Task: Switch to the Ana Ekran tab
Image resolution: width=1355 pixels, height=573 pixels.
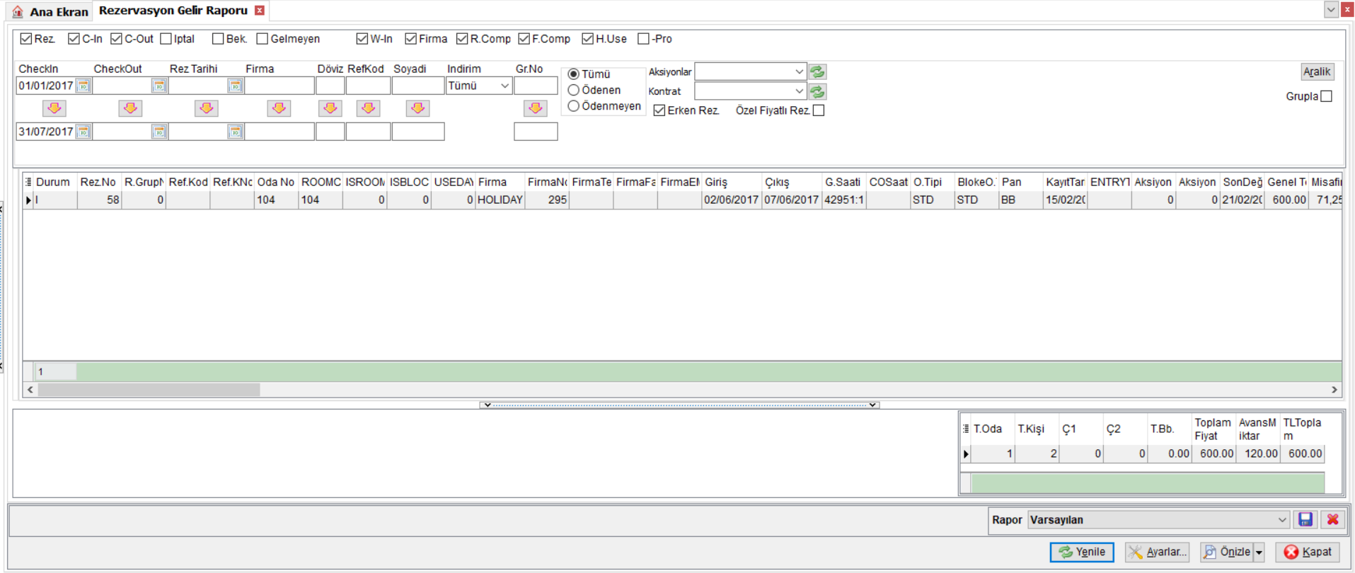Action: [50, 11]
